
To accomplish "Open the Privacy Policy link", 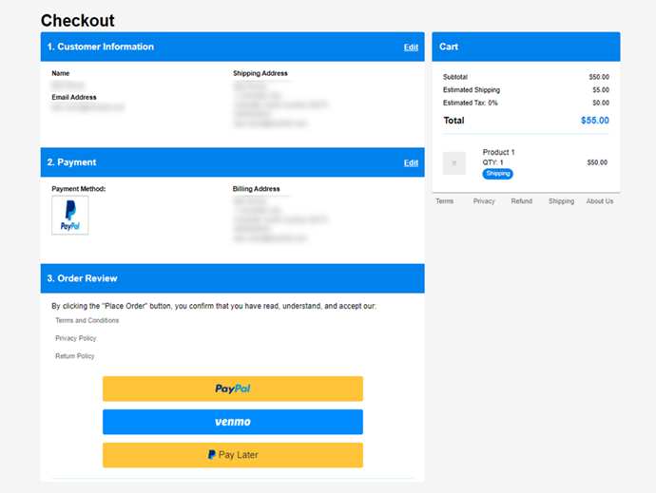I will pyautogui.click(x=76, y=338).
